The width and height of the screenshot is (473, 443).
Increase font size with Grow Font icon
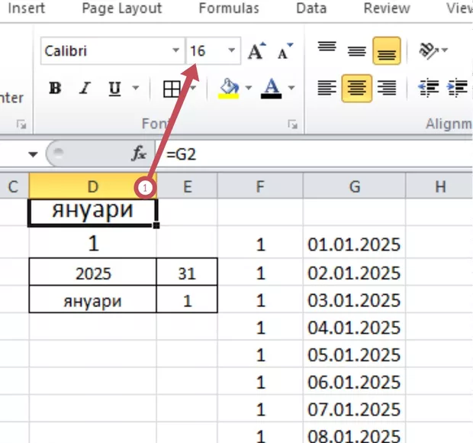(x=256, y=52)
